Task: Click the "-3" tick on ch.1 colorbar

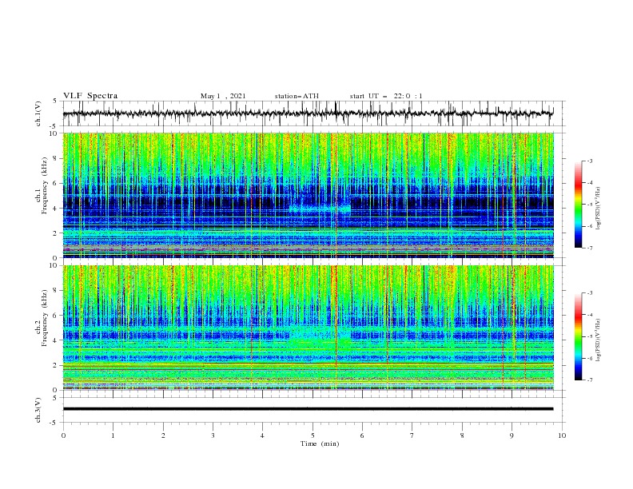Action: [x=589, y=161]
